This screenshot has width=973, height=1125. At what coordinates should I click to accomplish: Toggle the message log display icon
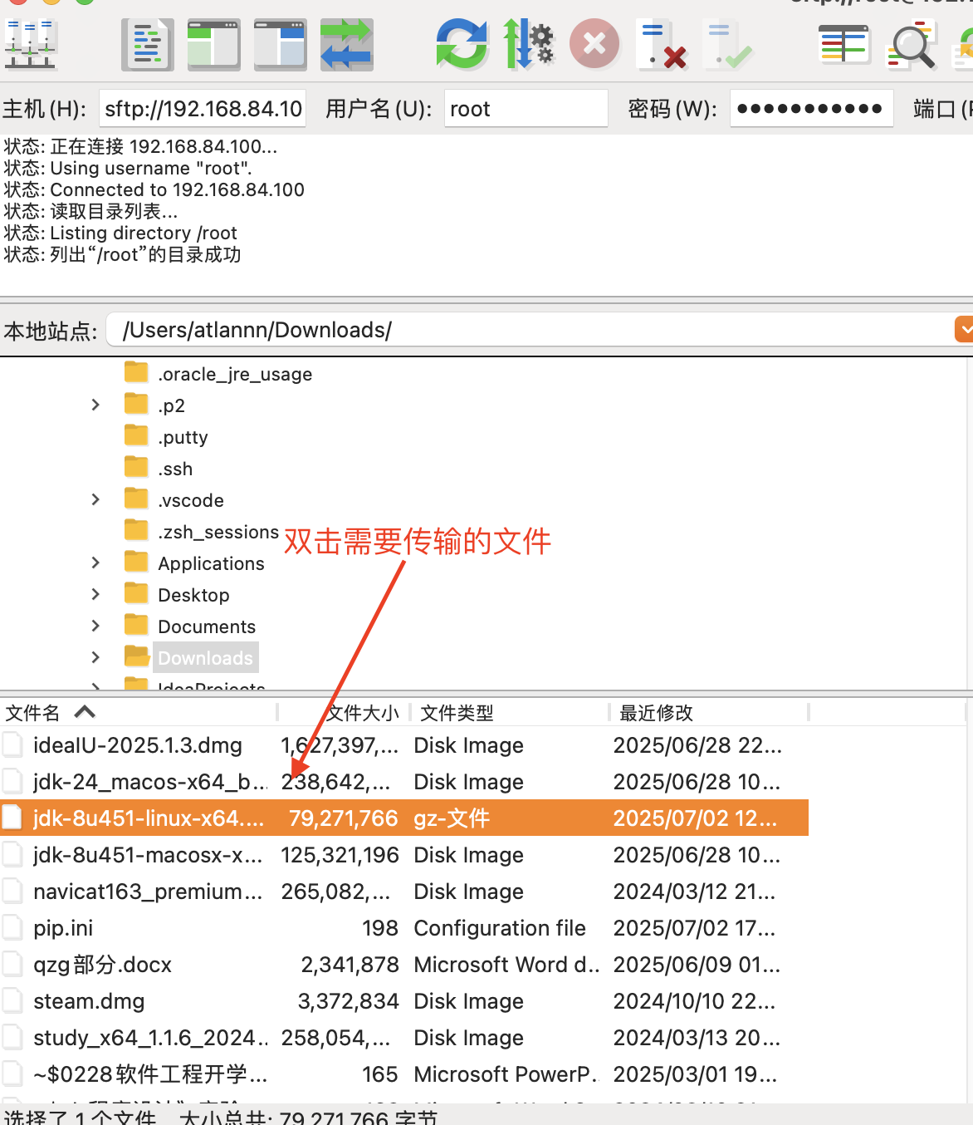tap(148, 45)
